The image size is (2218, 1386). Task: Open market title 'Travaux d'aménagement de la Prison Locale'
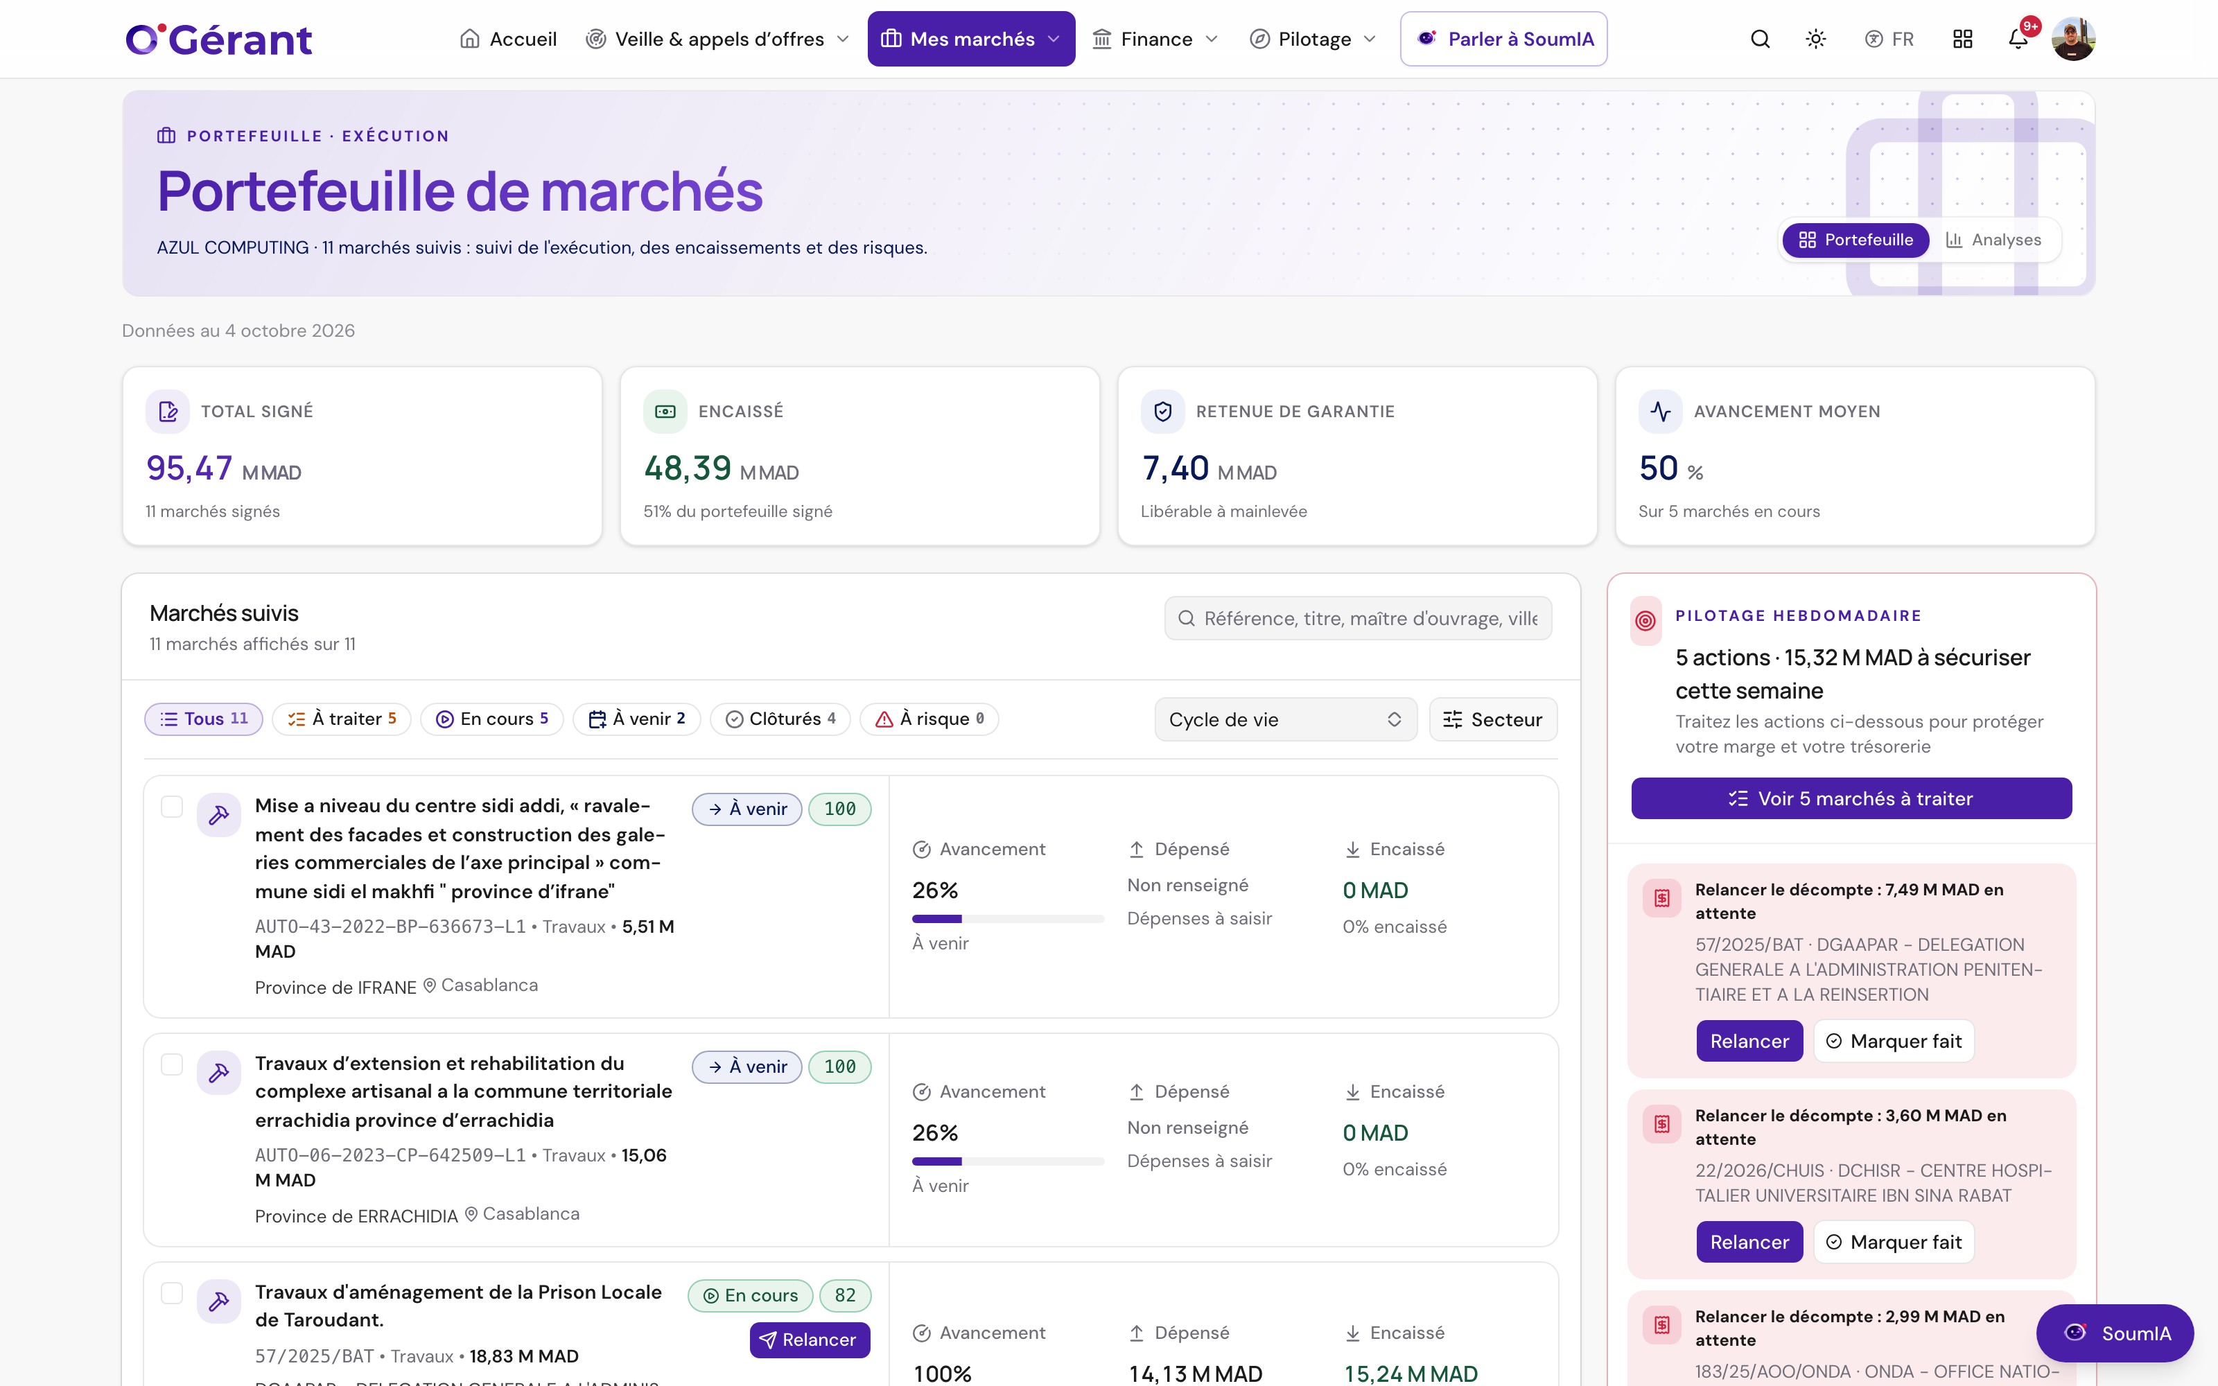click(458, 1306)
